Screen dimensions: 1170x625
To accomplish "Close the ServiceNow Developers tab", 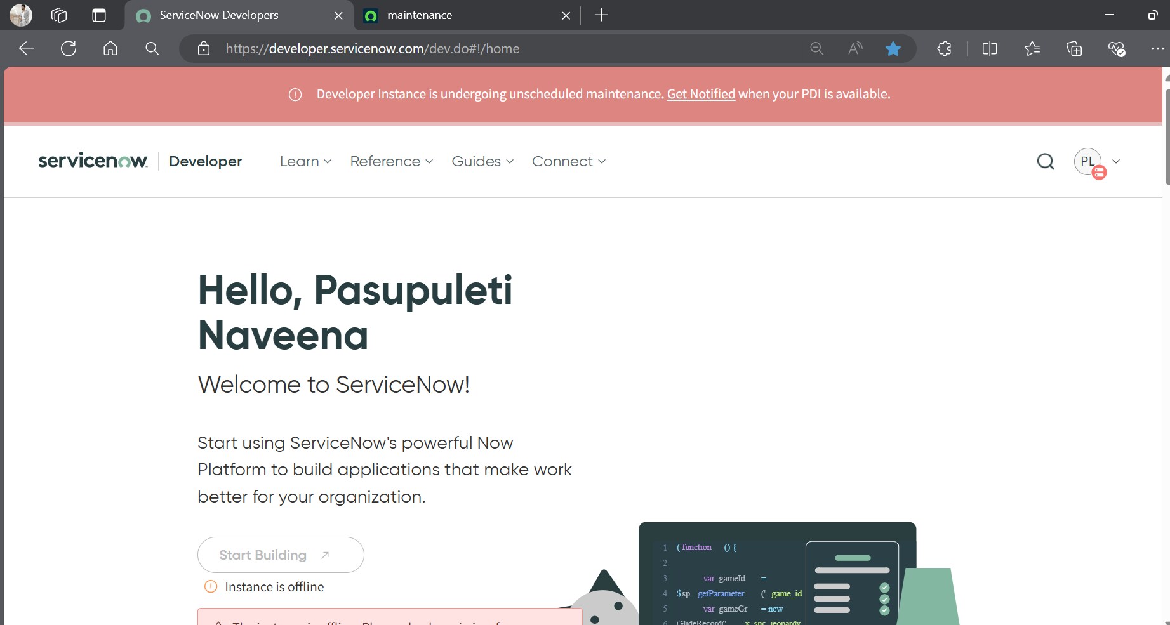I will click(338, 16).
